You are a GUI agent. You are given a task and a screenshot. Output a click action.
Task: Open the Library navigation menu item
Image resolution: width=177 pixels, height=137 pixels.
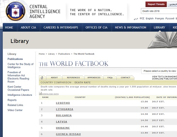click(x=159, y=27)
